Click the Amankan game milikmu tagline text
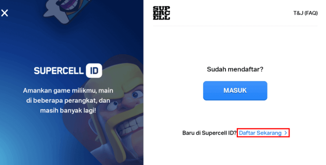 click(x=68, y=100)
